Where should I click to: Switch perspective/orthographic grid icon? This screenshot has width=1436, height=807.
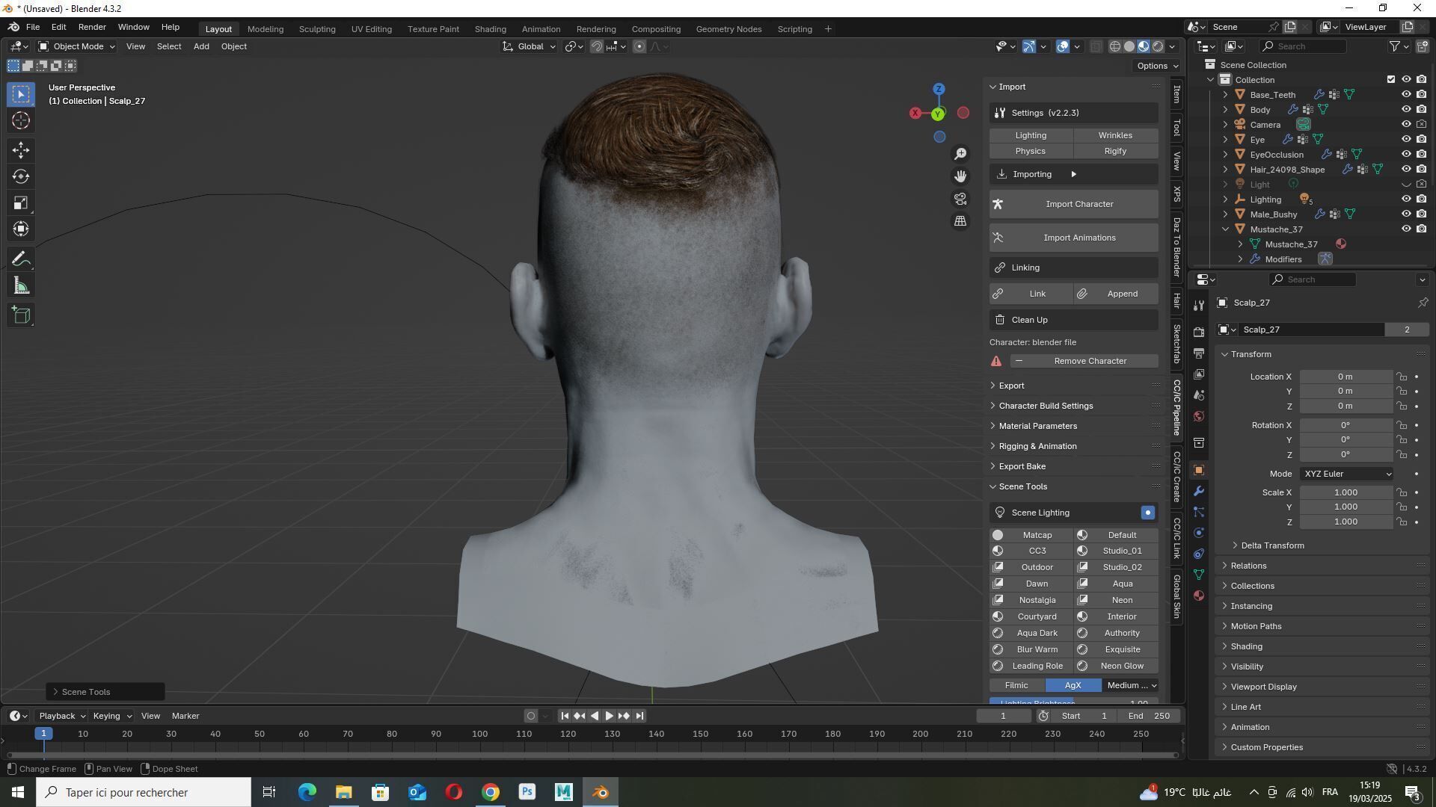click(x=960, y=221)
